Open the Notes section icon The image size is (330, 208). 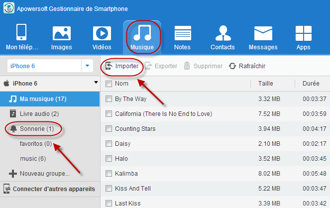[x=183, y=33]
